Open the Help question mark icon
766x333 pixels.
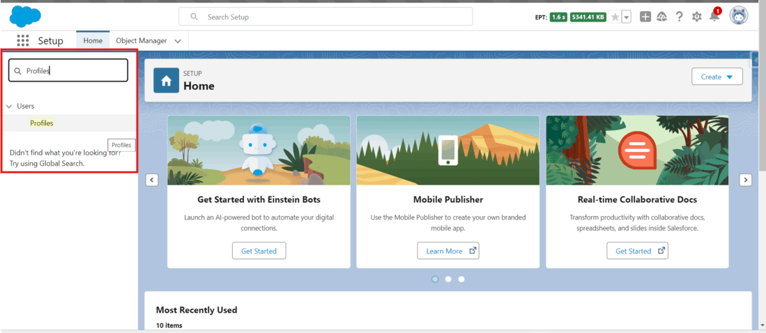point(679,17)
